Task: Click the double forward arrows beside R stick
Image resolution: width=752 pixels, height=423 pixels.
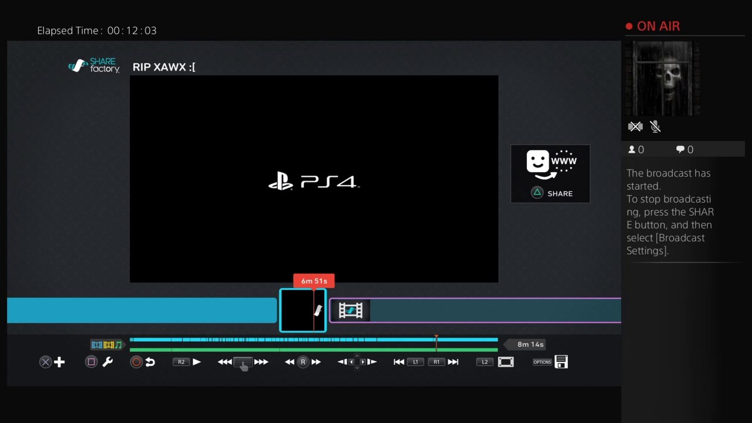Action: point(316,362)
